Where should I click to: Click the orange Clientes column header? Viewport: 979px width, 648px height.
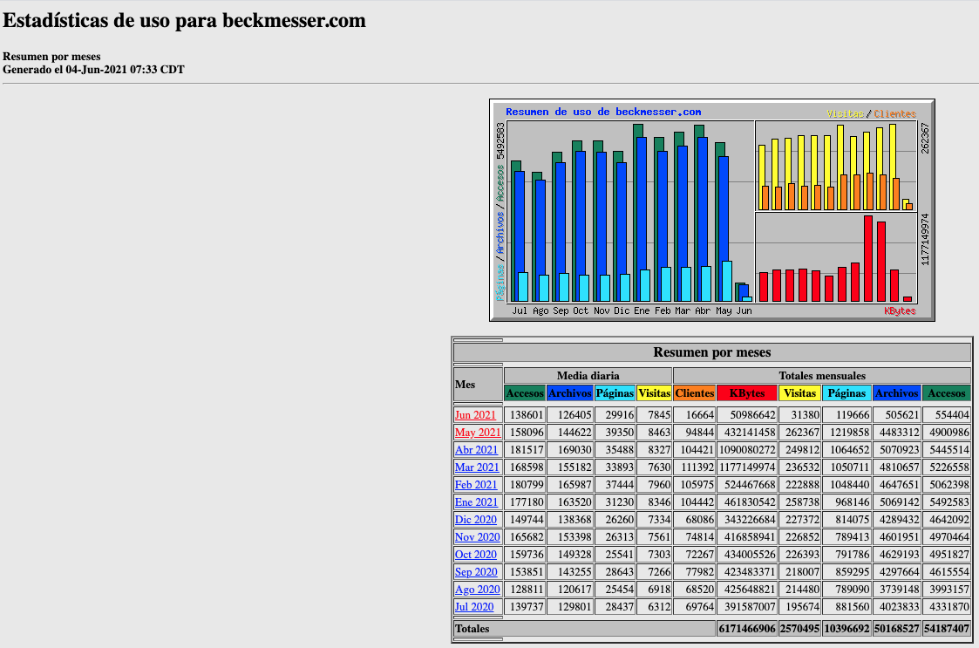(x=694, y=393)
